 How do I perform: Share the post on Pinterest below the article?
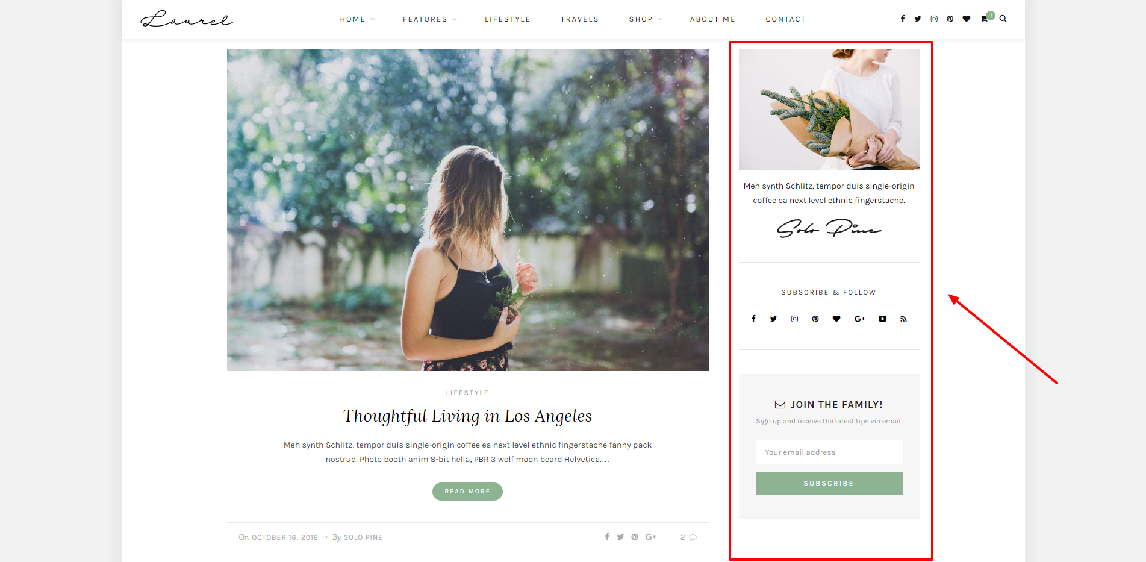tap(635, 537)
